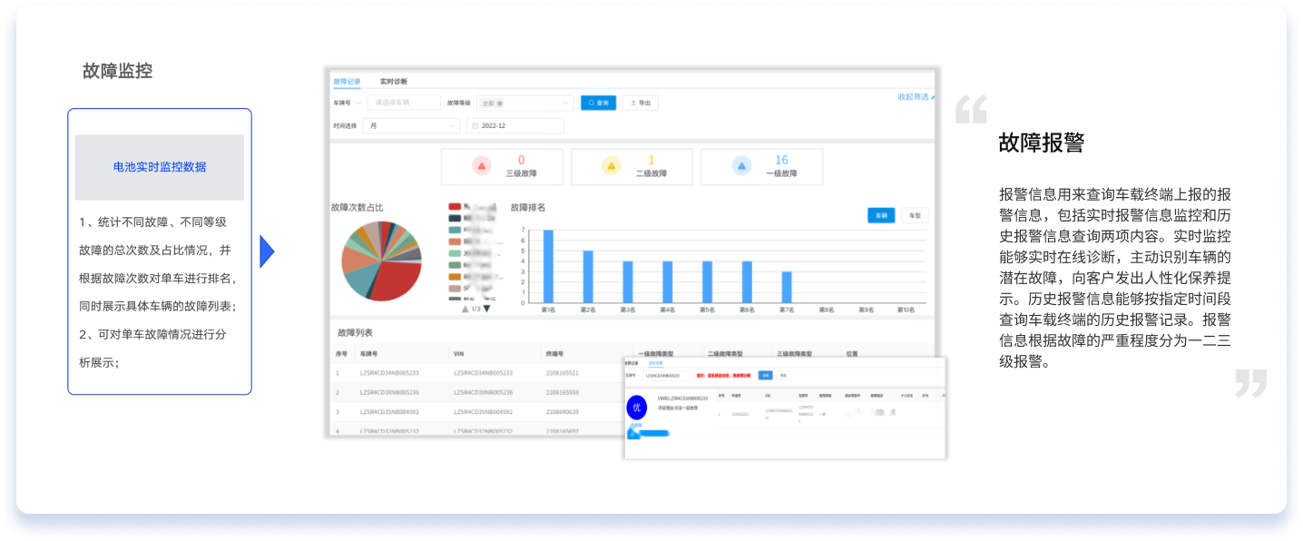Screen dimensions: 1303x541
Task: Click the 请选择车辆 input field
Action: (404, 103)
